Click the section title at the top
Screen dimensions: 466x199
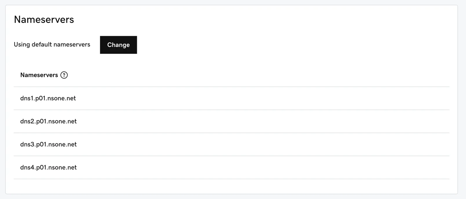[x=44, y=20]
